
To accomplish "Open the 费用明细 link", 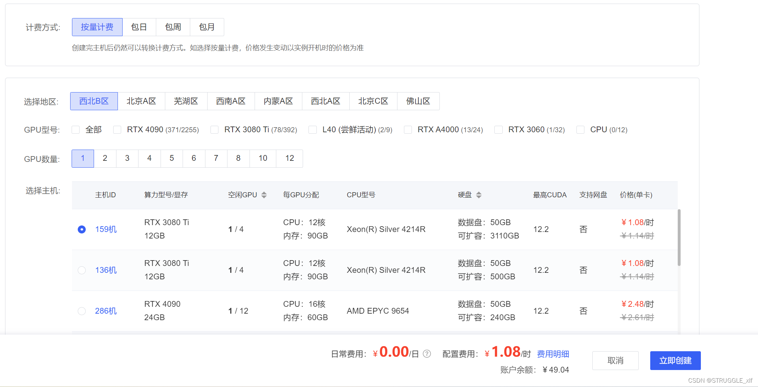I will [553, 354].
